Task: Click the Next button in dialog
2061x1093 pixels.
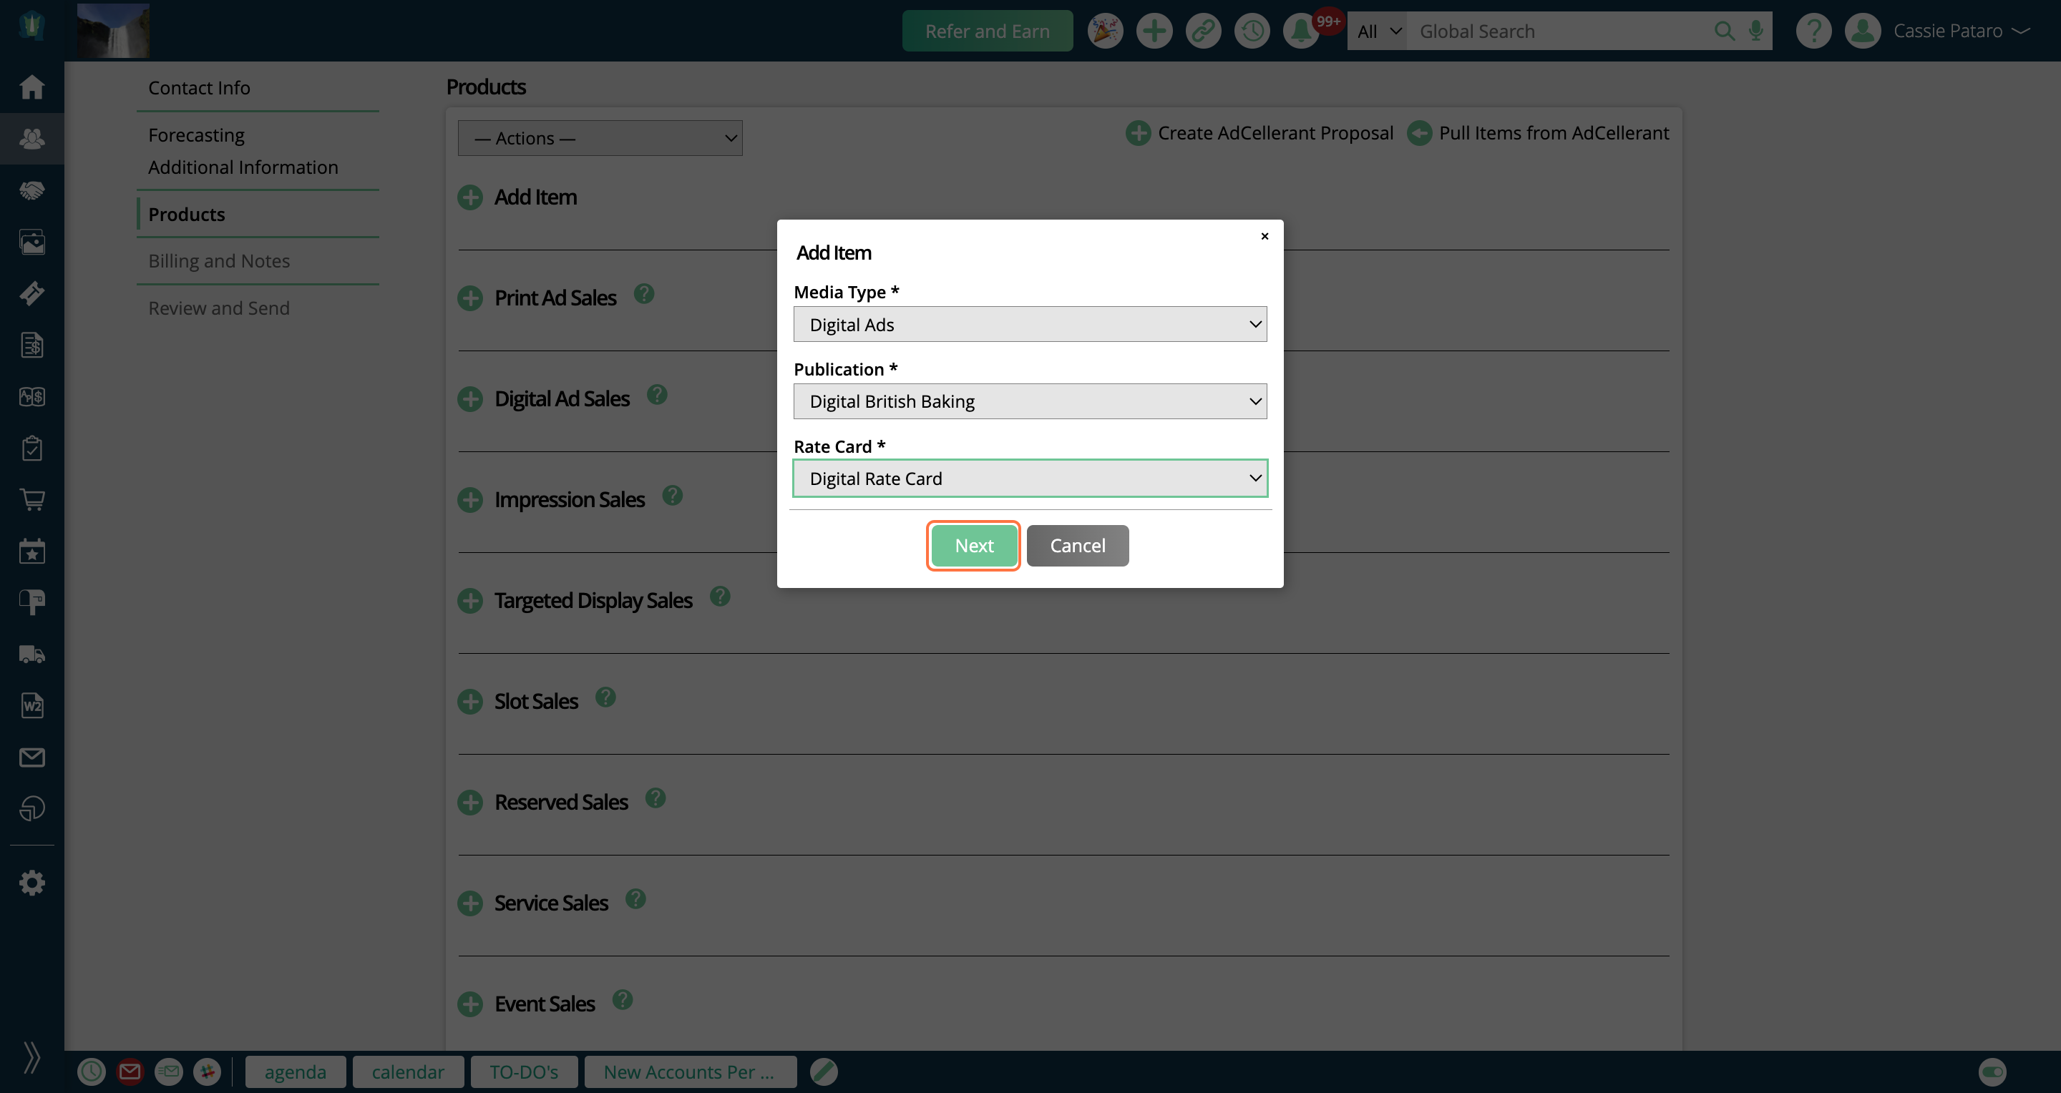Action: click(974, 545)
